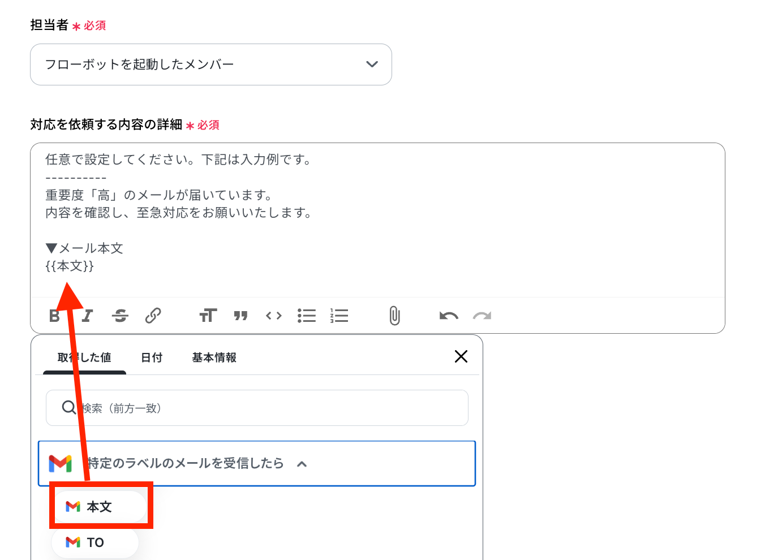Toggle italic formatting in the editor toolbar

[87, 316]
